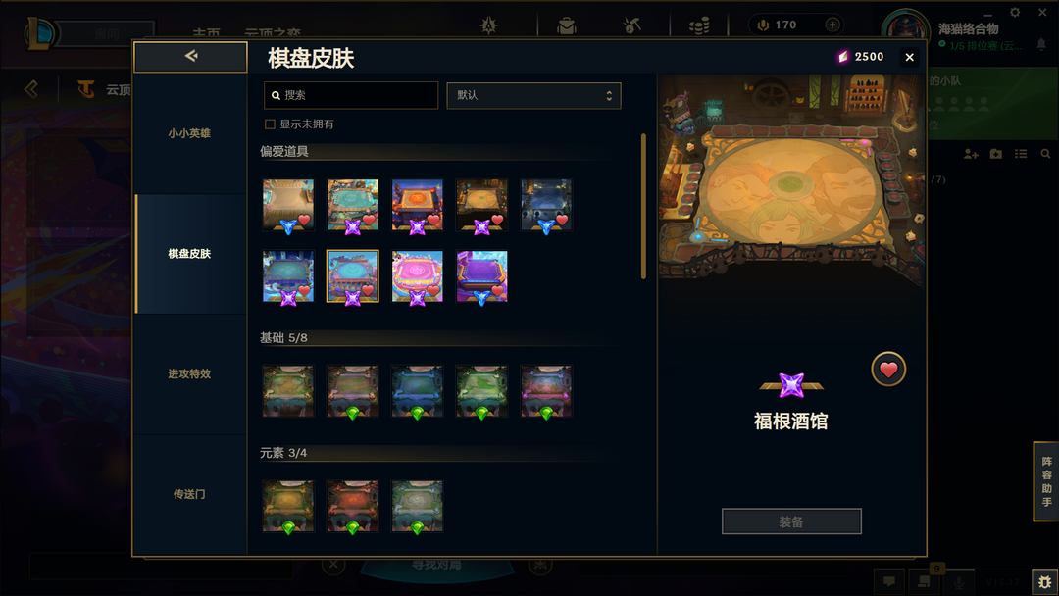Enable the 显示未拥有 checkbox
The height and width of the screenshot is (596, 1059).
[271, 124]
